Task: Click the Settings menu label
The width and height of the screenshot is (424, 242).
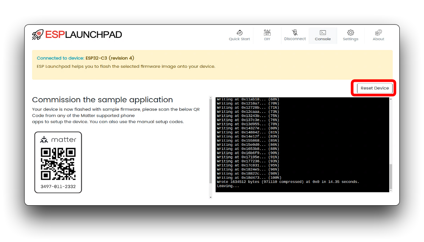Action: click(x=351, y=39)
